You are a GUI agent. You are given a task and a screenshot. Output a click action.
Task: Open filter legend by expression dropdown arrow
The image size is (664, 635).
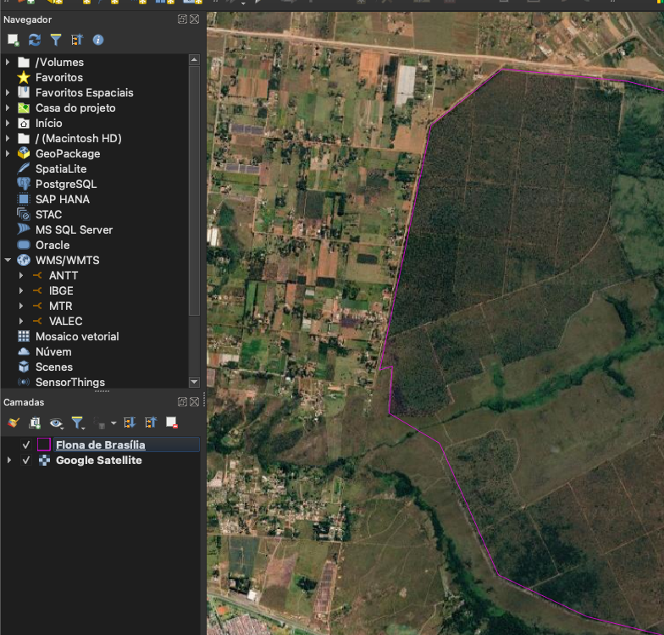113,422
